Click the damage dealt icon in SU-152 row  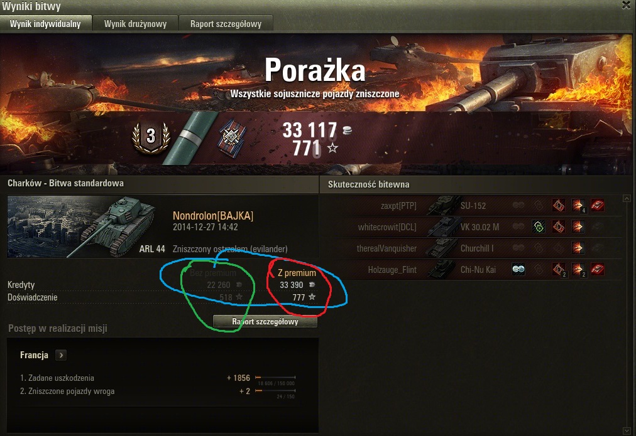(x=578, y=205)
